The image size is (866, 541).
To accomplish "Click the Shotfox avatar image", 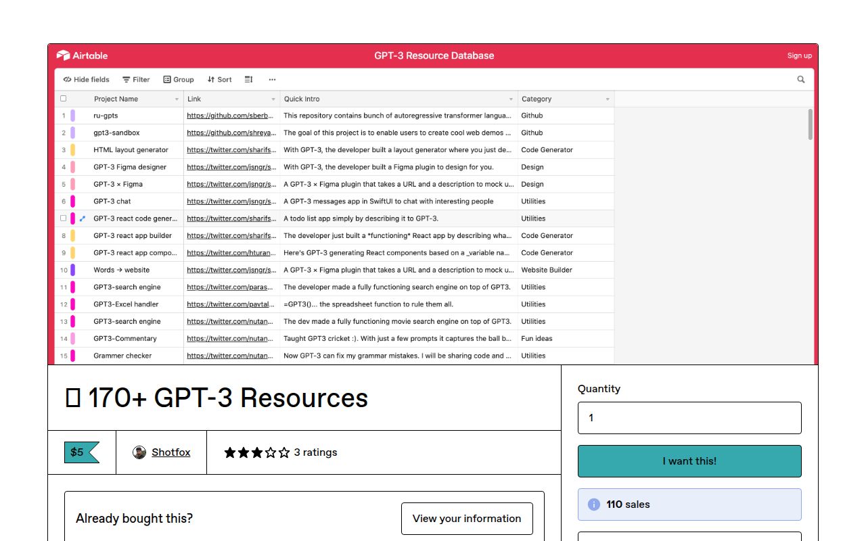I will click(139, 452).
